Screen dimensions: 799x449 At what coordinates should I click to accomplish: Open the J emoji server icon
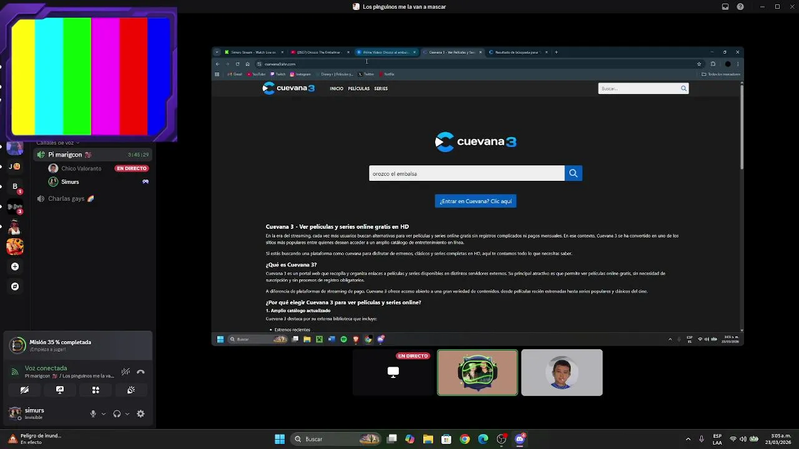pos(14,167)
